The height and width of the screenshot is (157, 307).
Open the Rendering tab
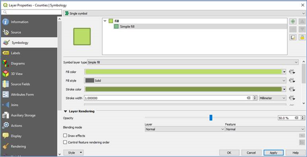(x=29, y=146)
